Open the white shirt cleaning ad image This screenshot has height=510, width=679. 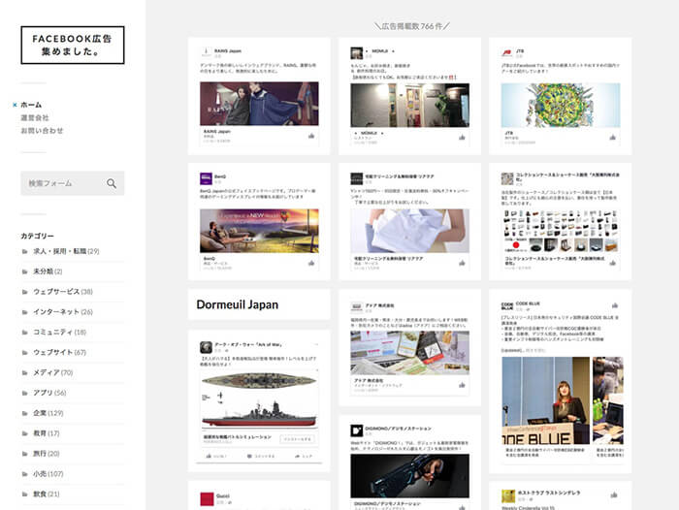tap(409, 231)
